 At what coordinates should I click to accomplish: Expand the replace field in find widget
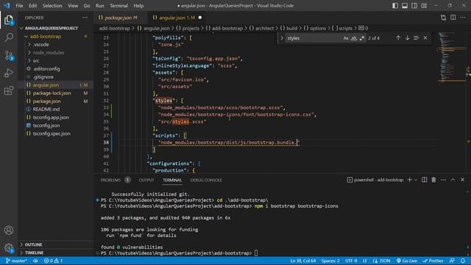(282, 38)
